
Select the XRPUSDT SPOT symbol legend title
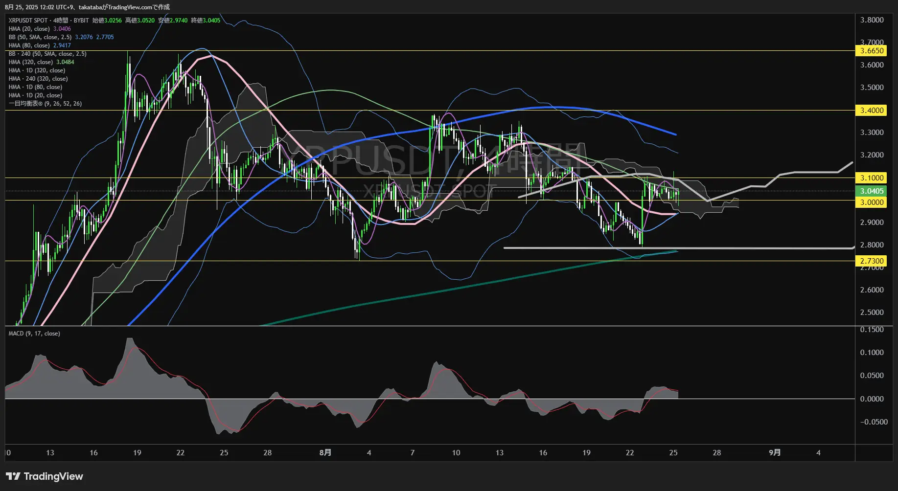[x=48, y=21]
